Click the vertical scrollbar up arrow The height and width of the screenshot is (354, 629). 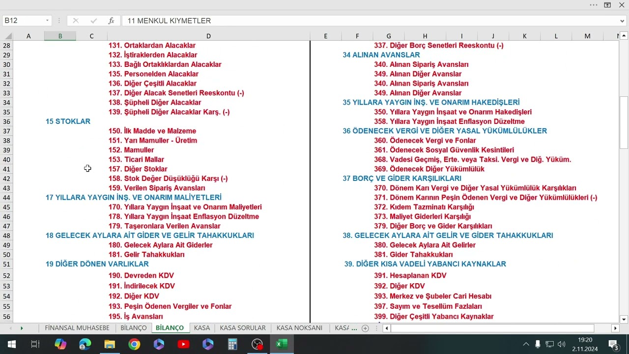624,36
